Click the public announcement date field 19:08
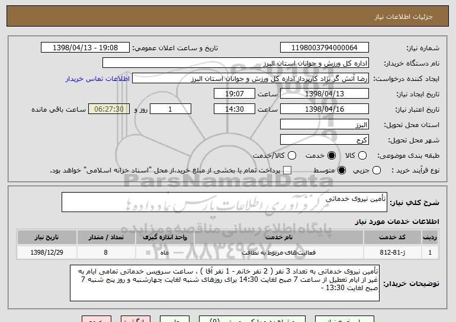 pyautogui.click(x=85, y=48)
